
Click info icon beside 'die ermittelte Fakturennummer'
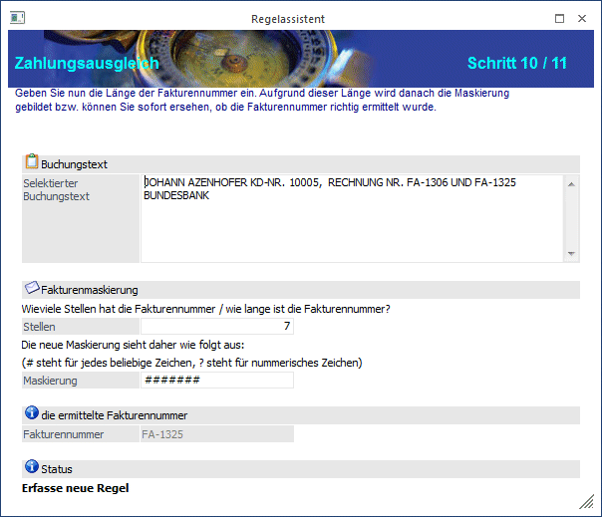click(x=31, y=414)
